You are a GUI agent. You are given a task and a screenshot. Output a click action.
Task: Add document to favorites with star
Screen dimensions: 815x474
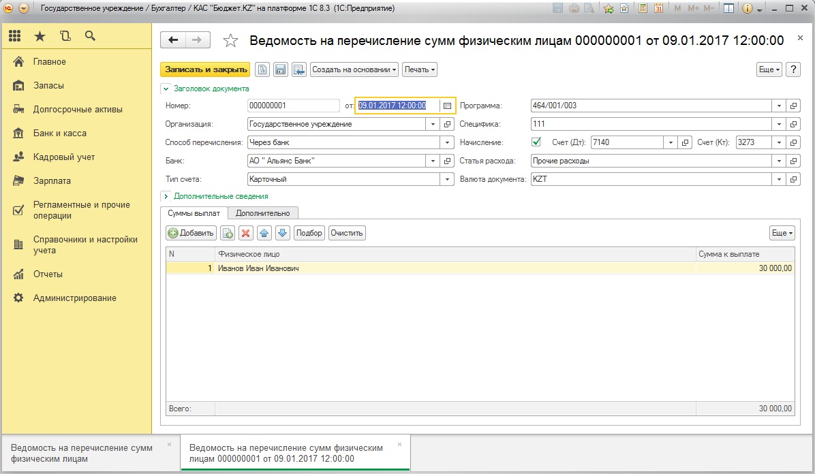click(x=230, y=41)
